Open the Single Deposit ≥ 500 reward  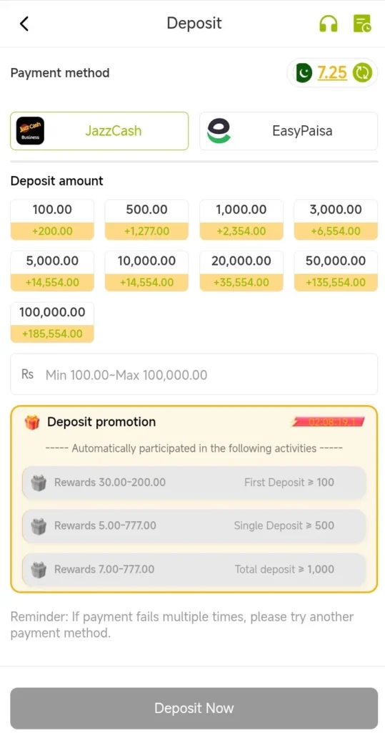(194, 526)
